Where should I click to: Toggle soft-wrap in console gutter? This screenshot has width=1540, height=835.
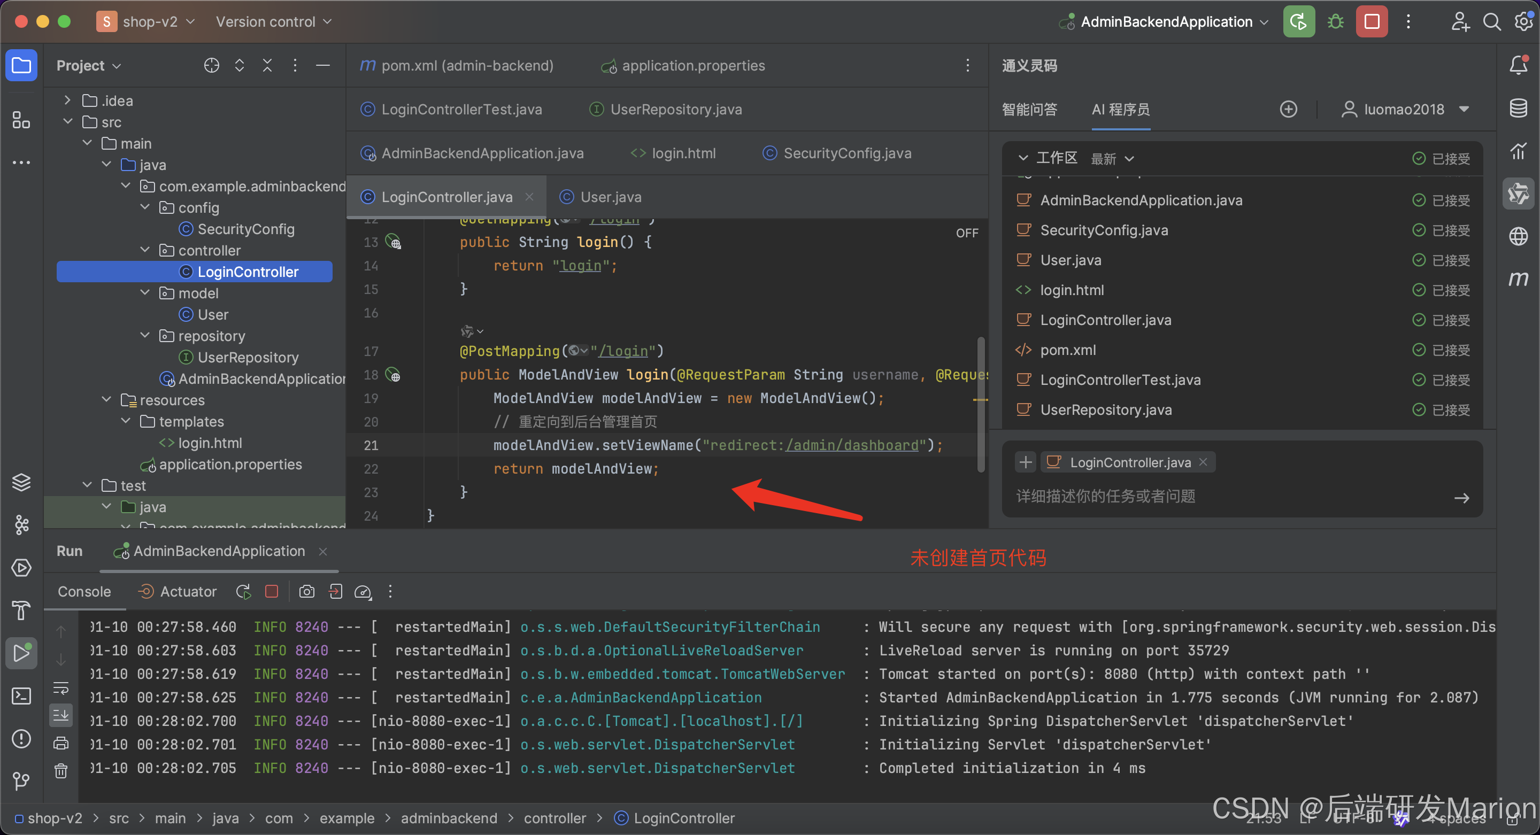[x=61, y=688]
